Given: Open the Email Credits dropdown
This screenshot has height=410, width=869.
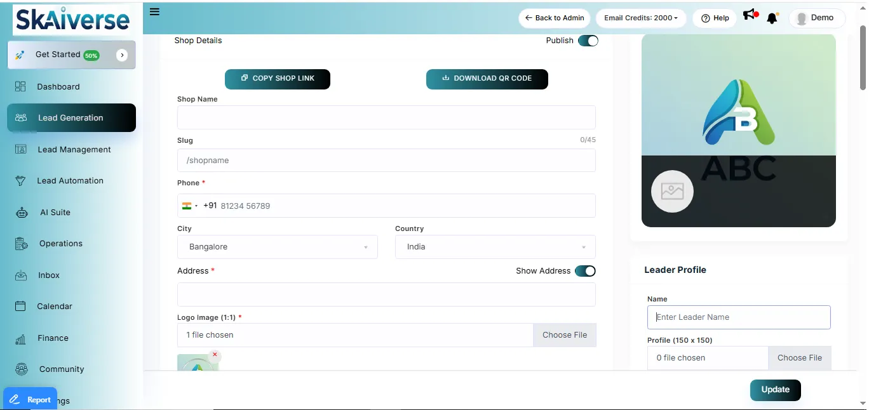Looking at the screenshot, I should [x=640, y=18].
